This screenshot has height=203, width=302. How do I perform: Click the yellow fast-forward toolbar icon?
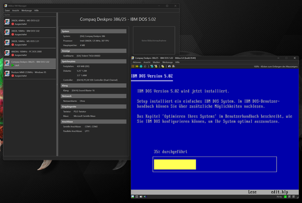137,67
